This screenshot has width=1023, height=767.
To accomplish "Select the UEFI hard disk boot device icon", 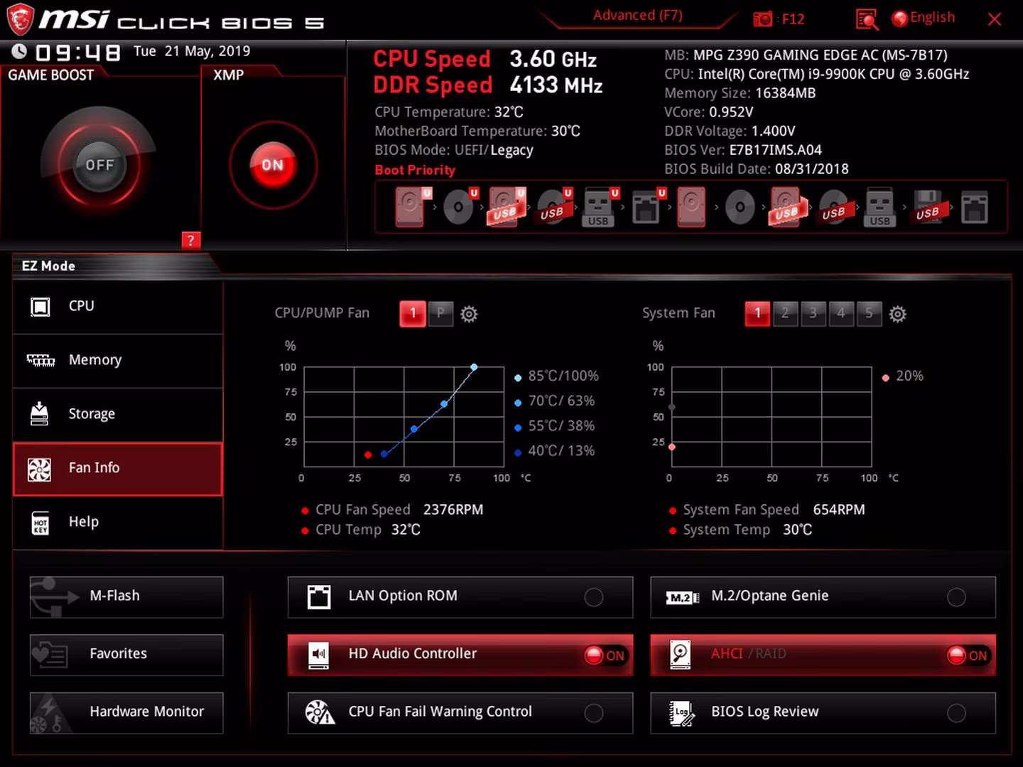I will pos(411,207).
